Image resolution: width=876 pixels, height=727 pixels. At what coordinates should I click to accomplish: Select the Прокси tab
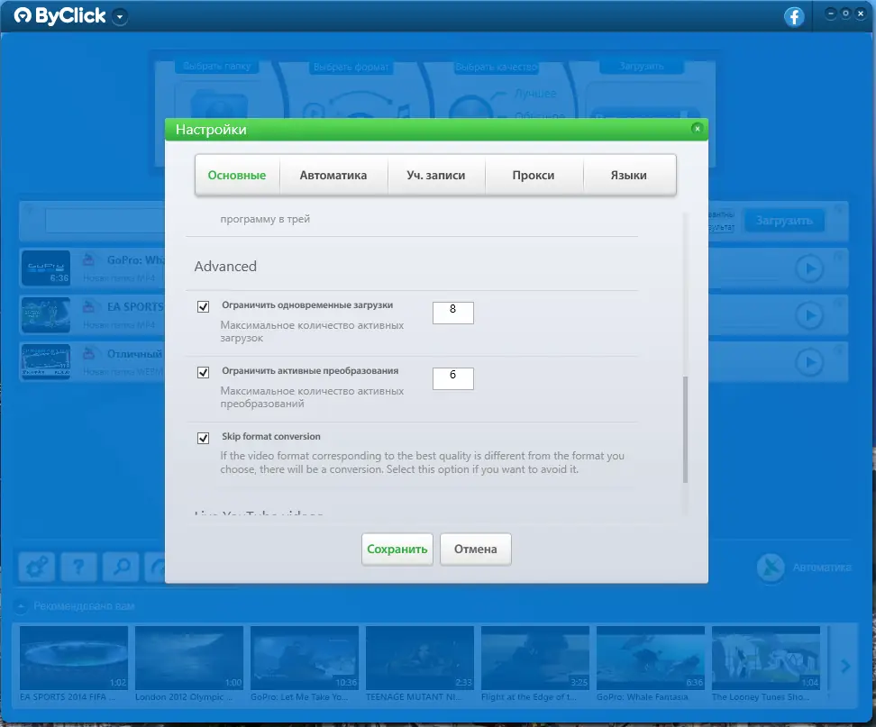pos(534,176)
